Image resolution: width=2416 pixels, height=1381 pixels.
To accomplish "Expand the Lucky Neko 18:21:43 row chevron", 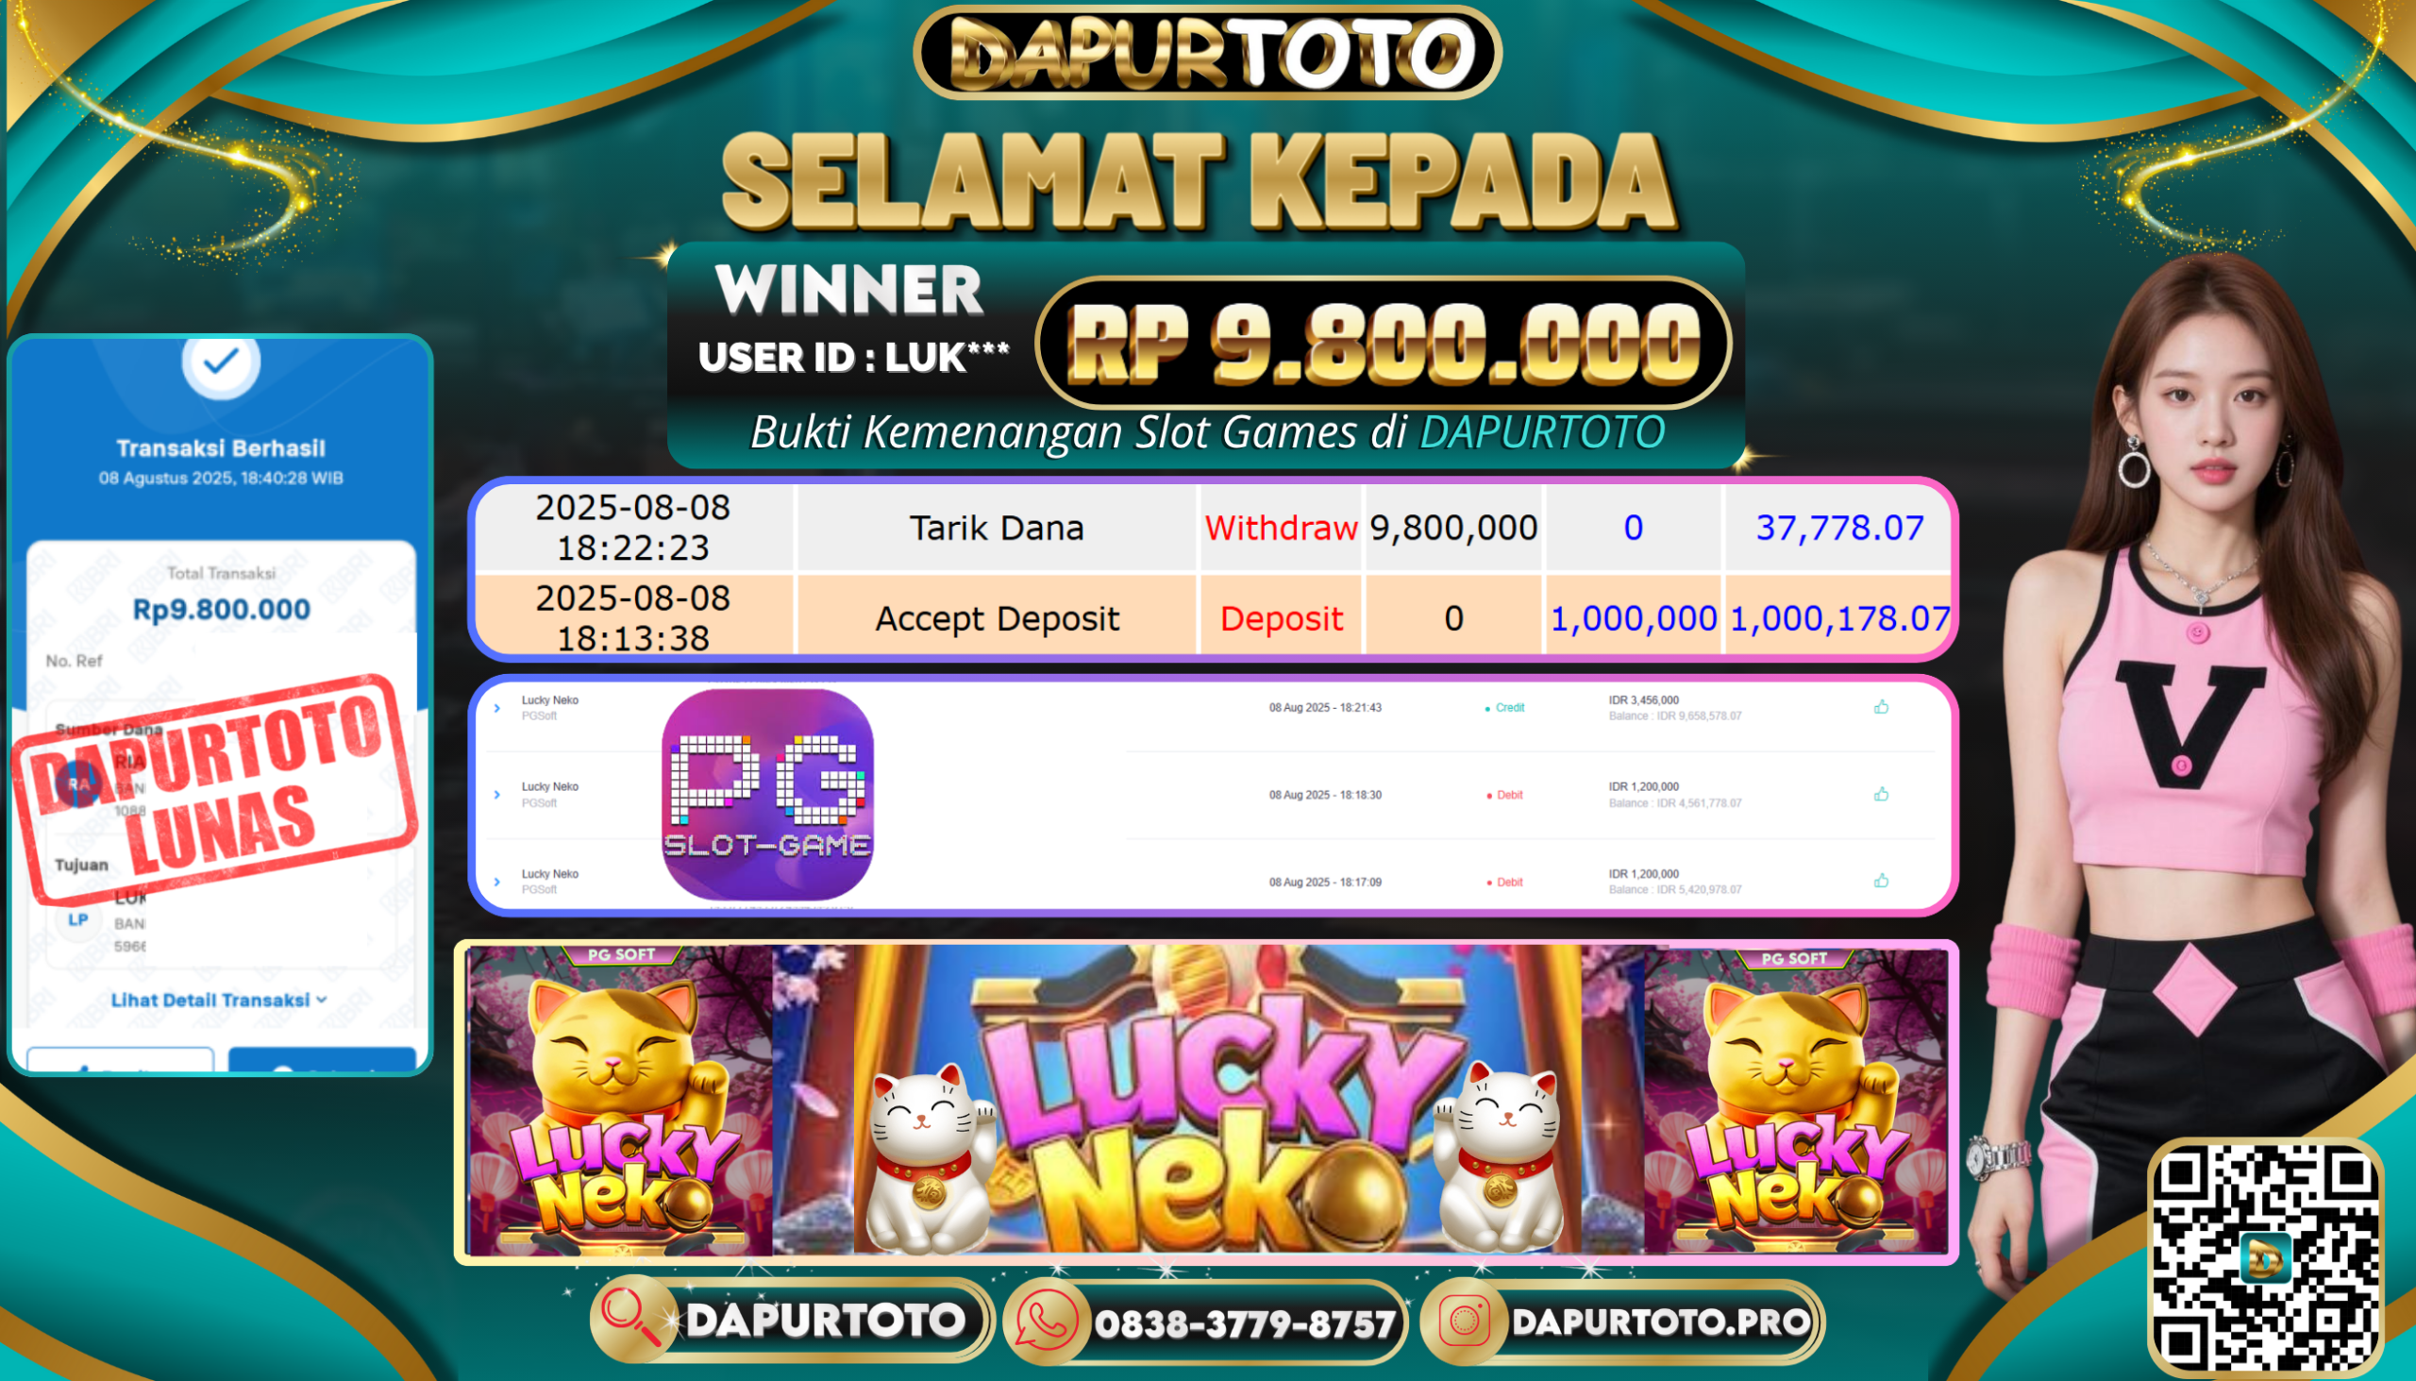I will [x=496, y=708].
